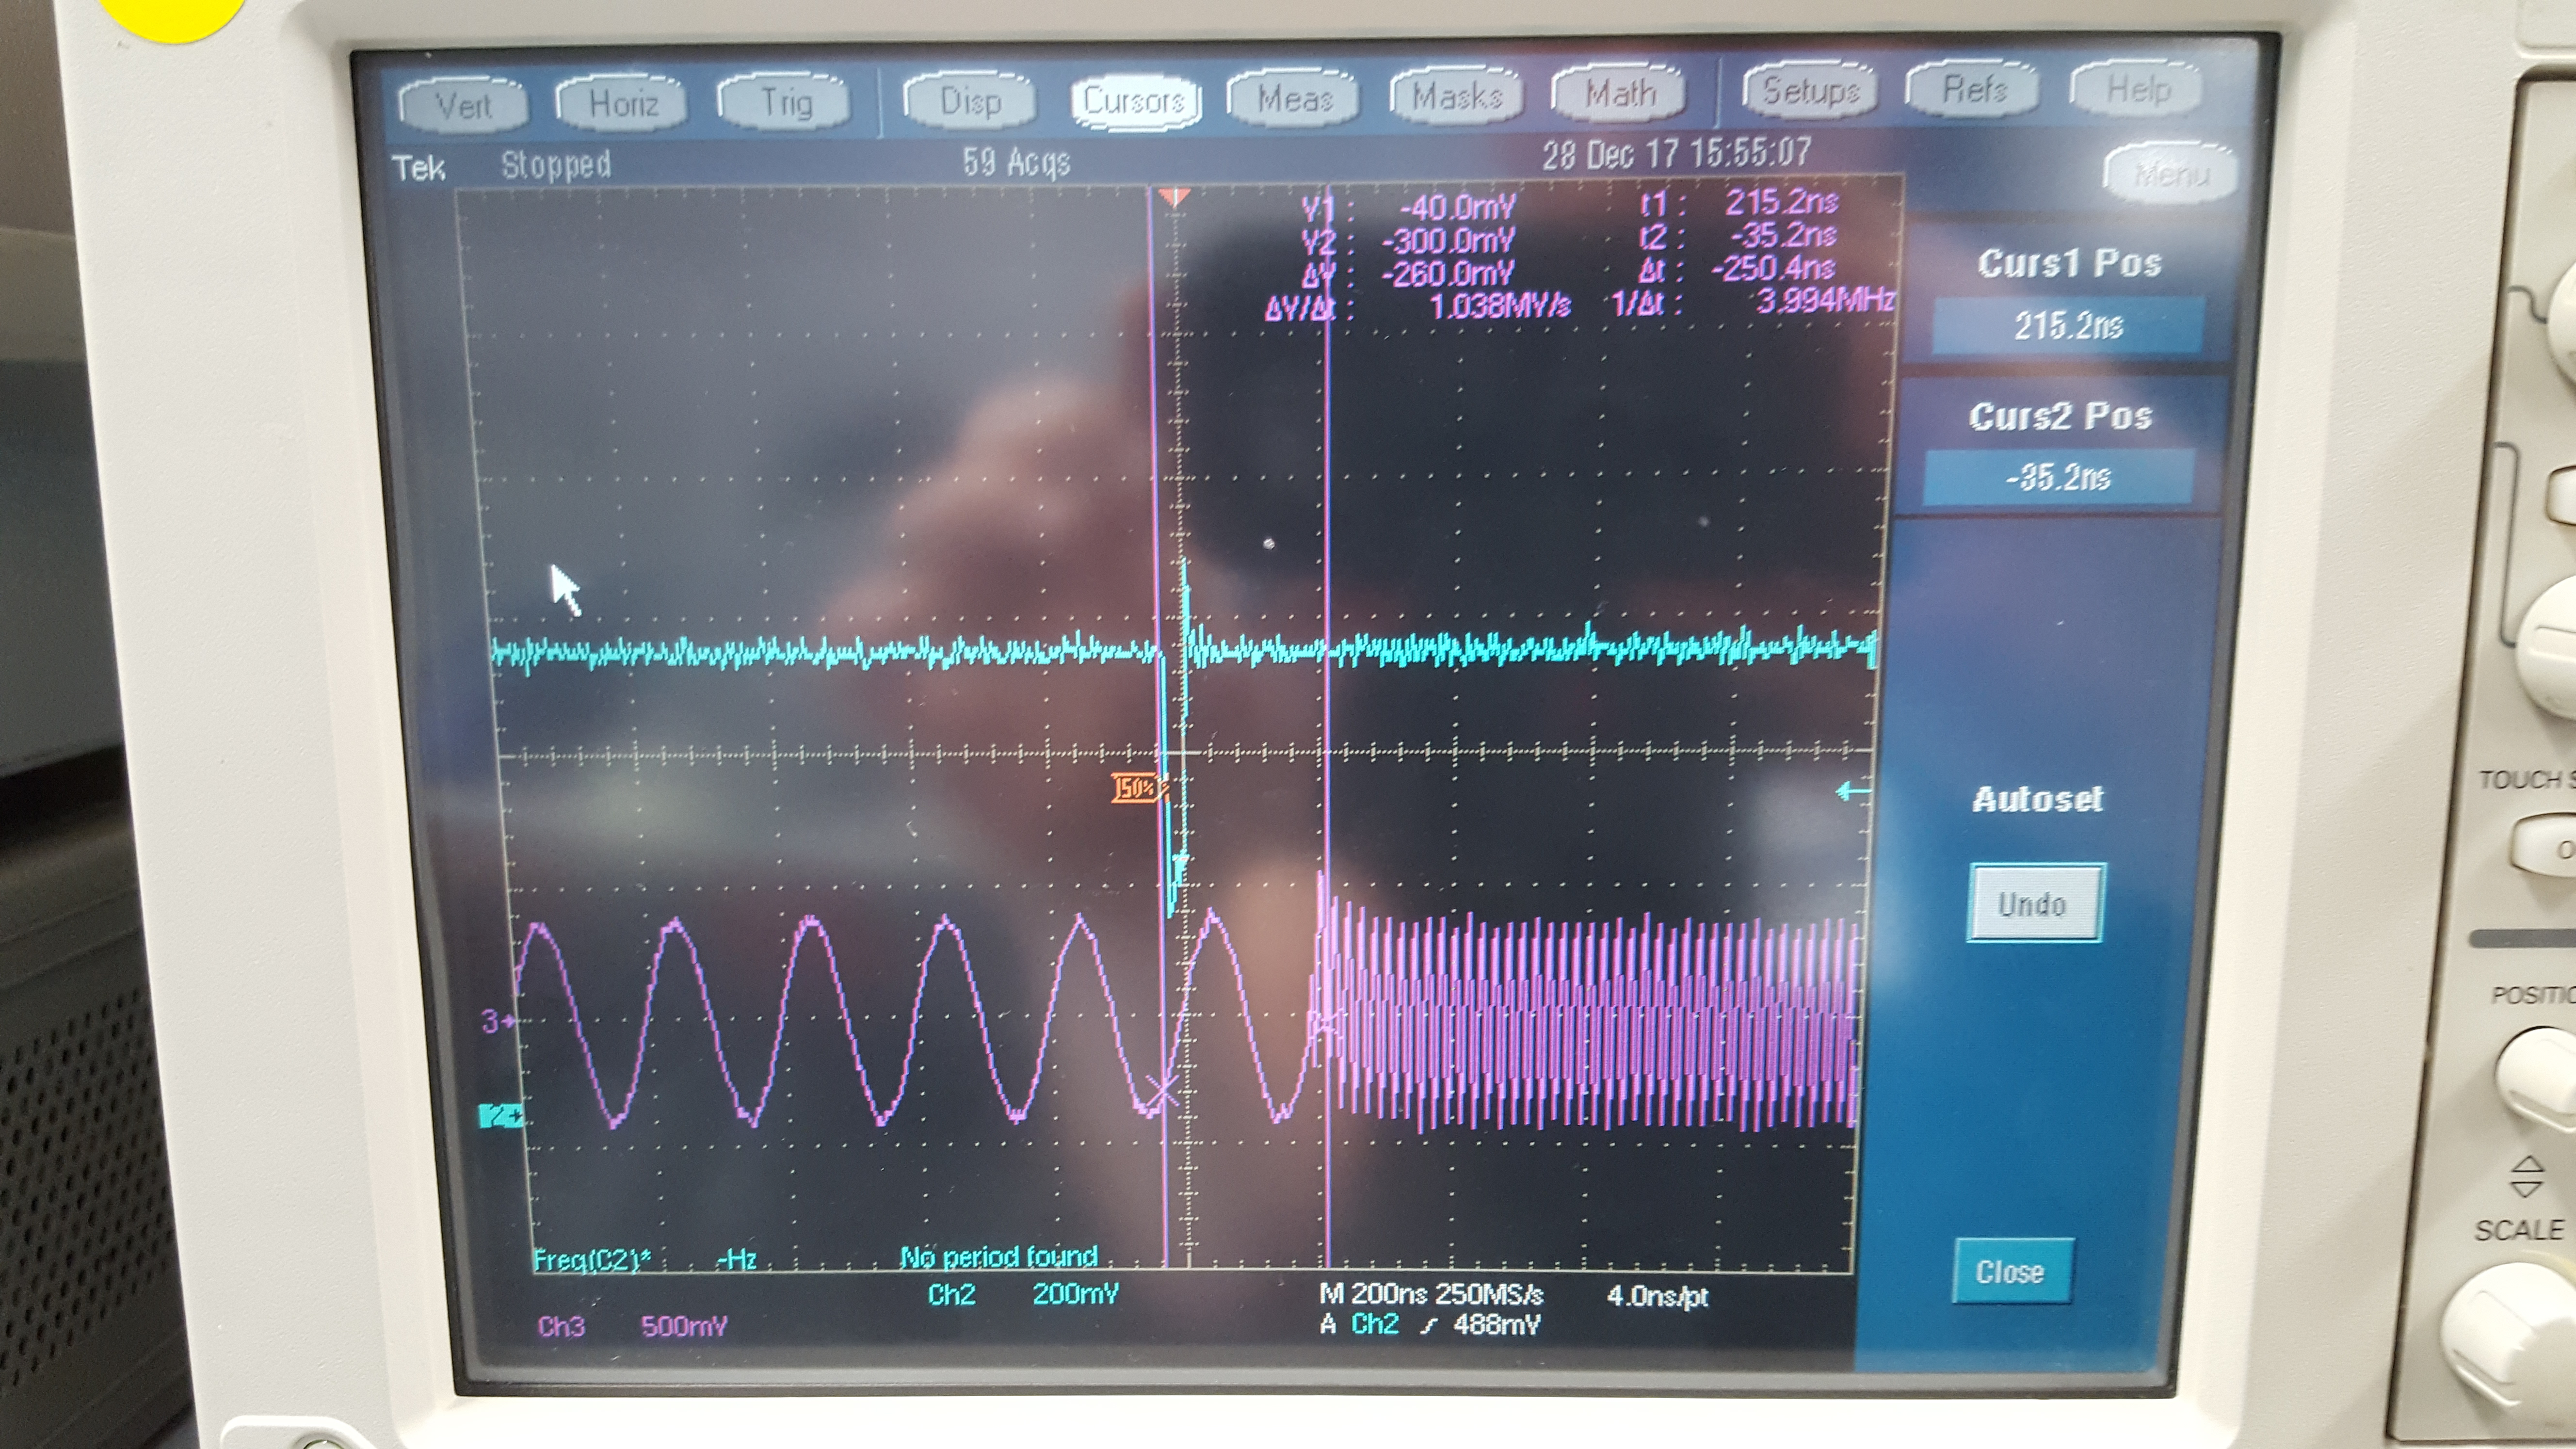Click the channel 2 ground reference marker
The image size is (2576, 1449).
coord(500,1115)
